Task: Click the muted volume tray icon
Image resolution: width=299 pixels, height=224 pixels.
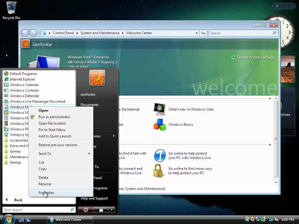Action: 277,219
